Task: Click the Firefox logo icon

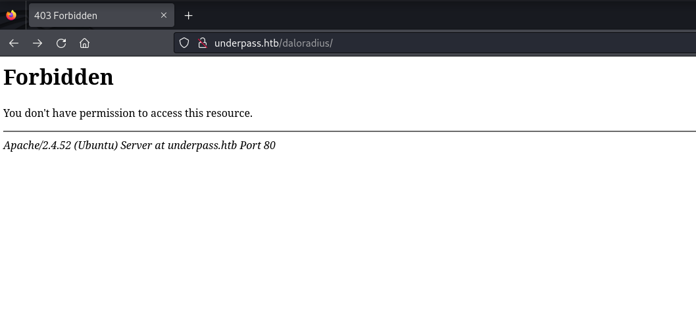Action: click(11, 15)
